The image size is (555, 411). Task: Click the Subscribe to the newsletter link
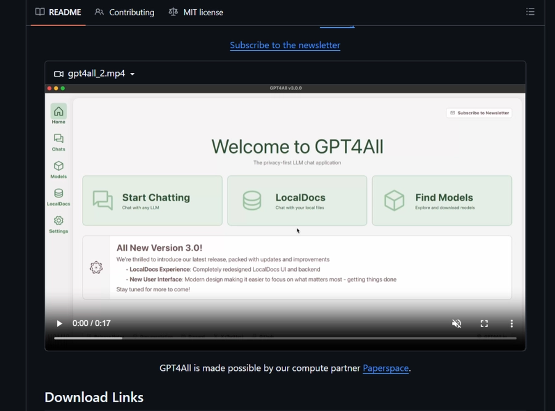tap(285, 45)
